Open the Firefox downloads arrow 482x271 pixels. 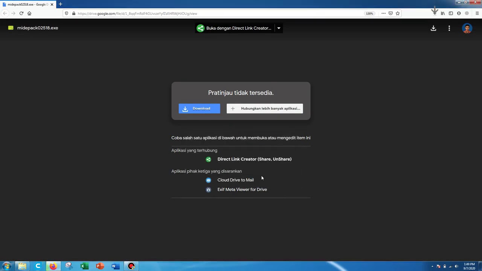pyautogui.click(x=435, y=12)
